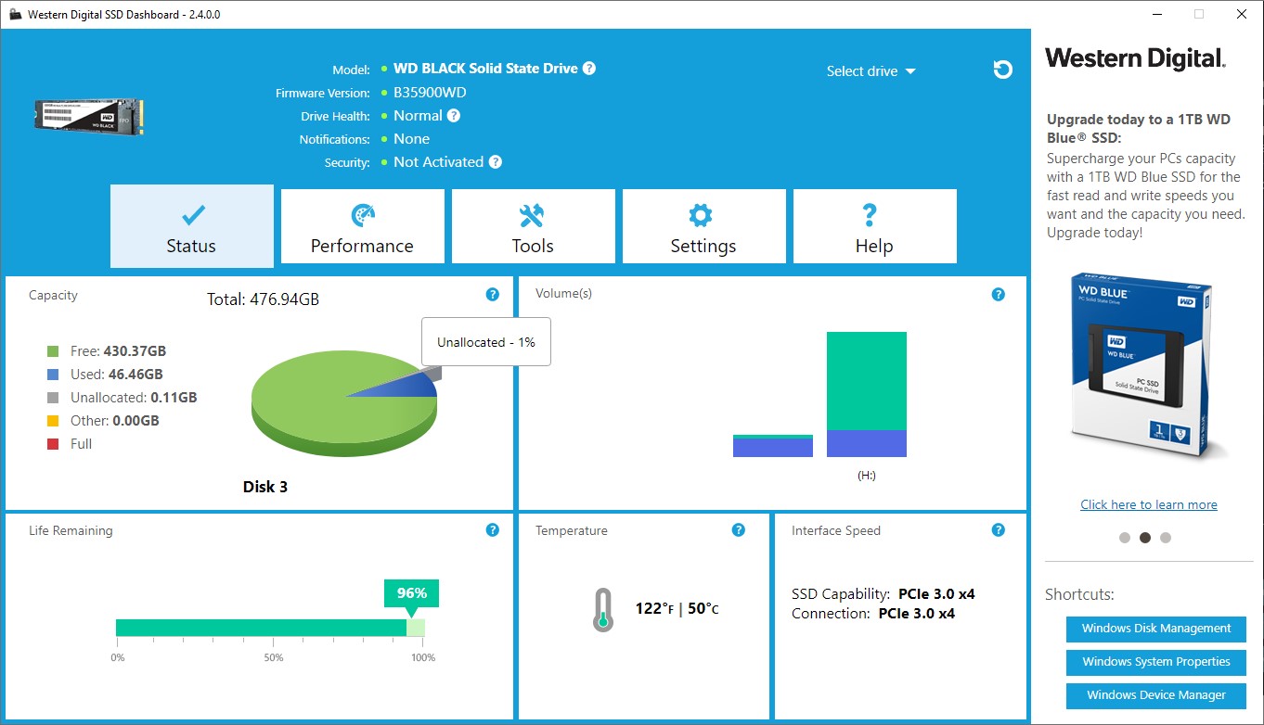Open the Settings tab
1264x725 pixels.
coord(703,227)
